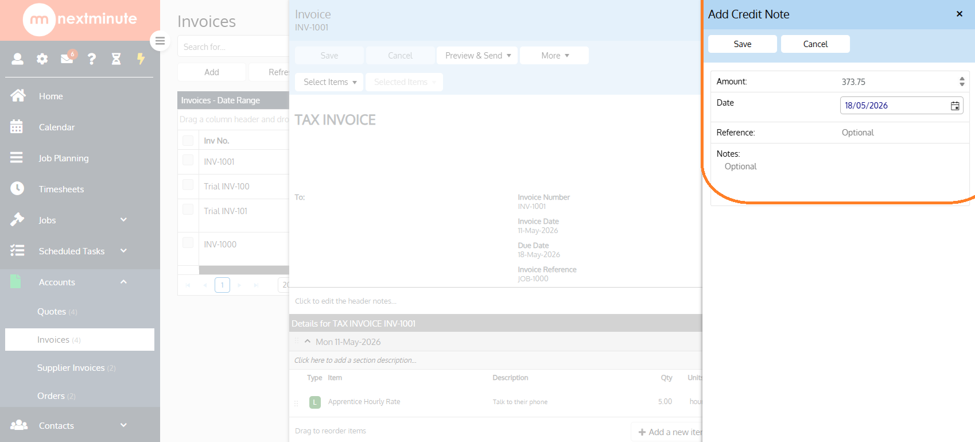Viewport: 975px width, 442px height.
Task: Click the Timesheets clock icon
Action: pyautogui.click(x=17, y=188)
